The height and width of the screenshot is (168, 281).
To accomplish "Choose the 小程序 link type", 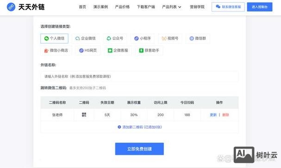I will (143, 38).
